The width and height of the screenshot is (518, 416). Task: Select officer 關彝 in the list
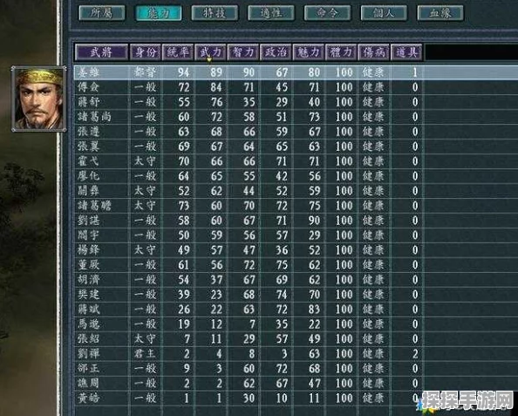tap(89, 191)
